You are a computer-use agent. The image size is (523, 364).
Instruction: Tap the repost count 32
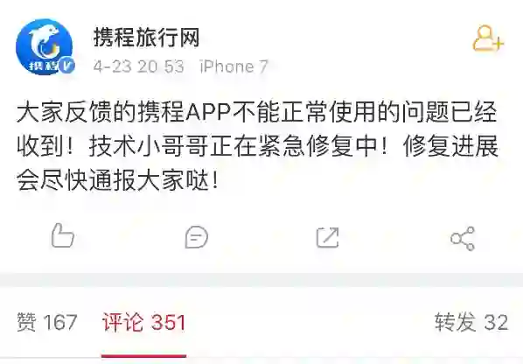pos(496,323)
